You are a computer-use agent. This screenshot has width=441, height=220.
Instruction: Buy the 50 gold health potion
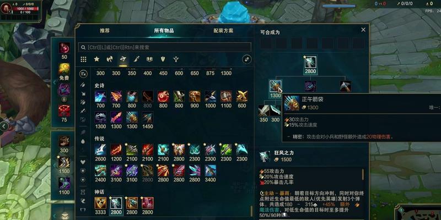pos(64,48)
